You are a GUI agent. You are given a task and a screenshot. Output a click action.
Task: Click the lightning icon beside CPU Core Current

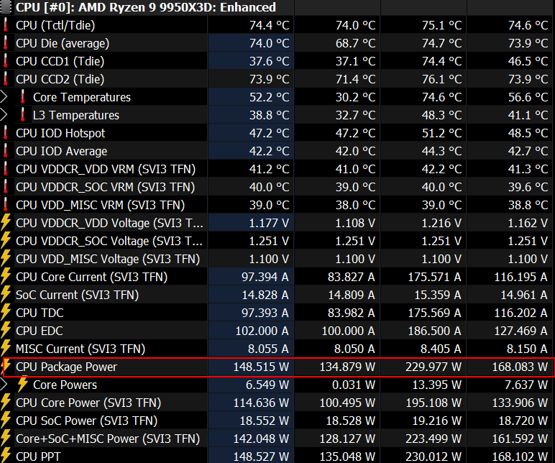[6, 277]
